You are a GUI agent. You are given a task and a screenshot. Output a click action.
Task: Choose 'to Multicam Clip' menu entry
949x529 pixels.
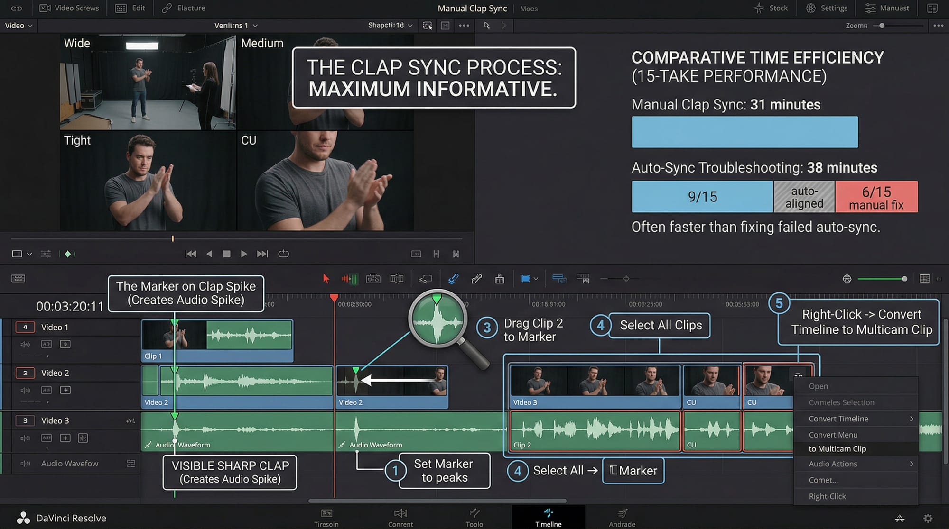point(837,449)
